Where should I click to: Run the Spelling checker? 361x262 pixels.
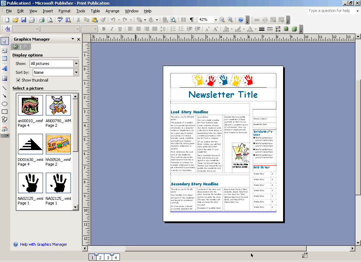(x=60, y=19)
